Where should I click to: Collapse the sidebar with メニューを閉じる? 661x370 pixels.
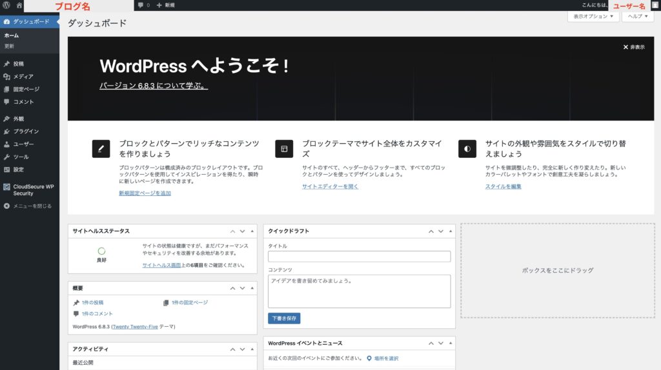pos(27,206)
